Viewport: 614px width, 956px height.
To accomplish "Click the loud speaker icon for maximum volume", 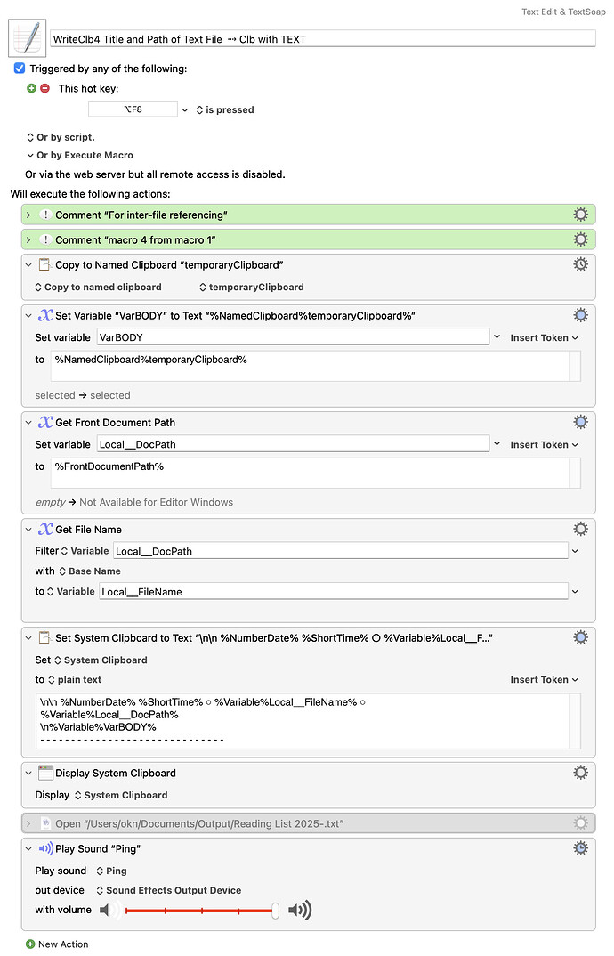I will (x=299, y=910).
